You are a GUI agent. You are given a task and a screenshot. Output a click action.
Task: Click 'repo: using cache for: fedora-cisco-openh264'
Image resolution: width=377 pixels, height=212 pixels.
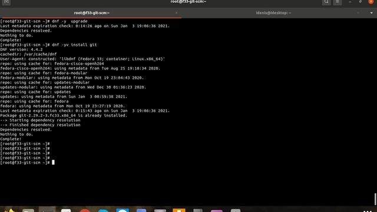[x=52, y=64]
